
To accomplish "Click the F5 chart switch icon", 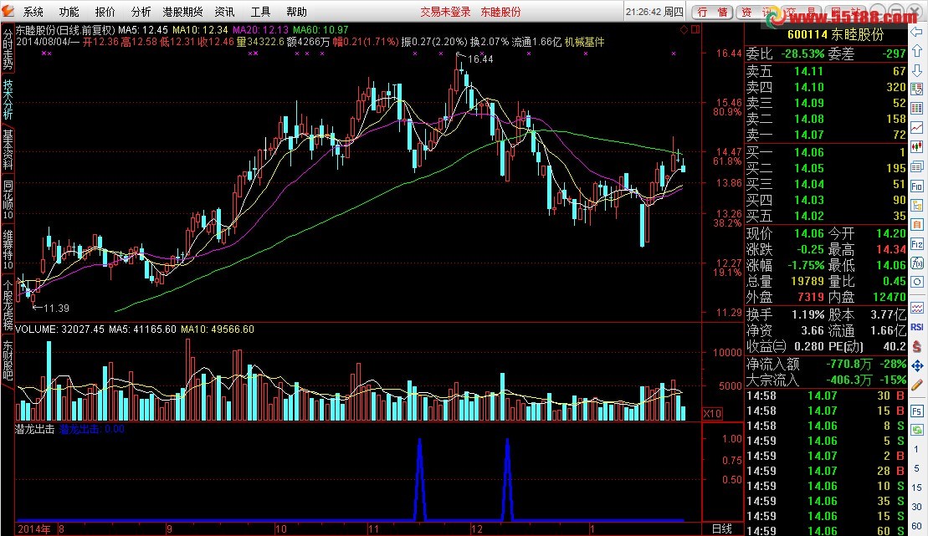I will pos(917,411).
